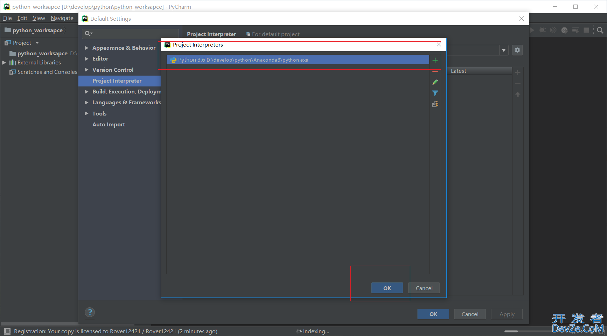This screenshot has width=607, height=336.
Task: Click the Latest column header
Action: tap(479, 71)
